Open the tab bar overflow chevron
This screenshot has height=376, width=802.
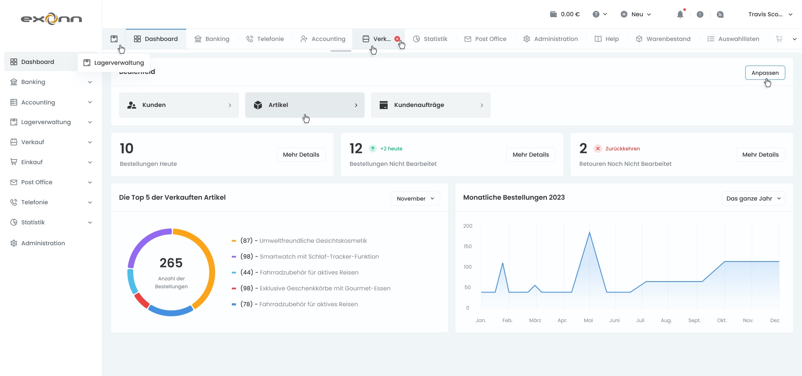tap(794, 39)
